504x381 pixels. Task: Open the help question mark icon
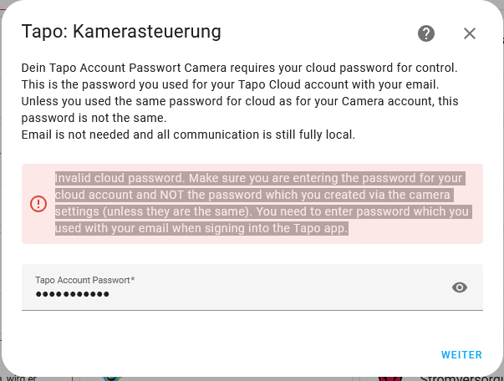[426, 33]
